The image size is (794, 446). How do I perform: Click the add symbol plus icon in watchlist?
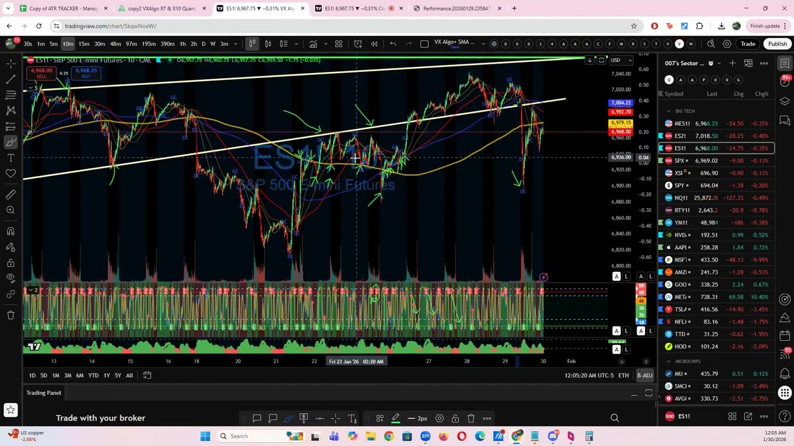733,63
